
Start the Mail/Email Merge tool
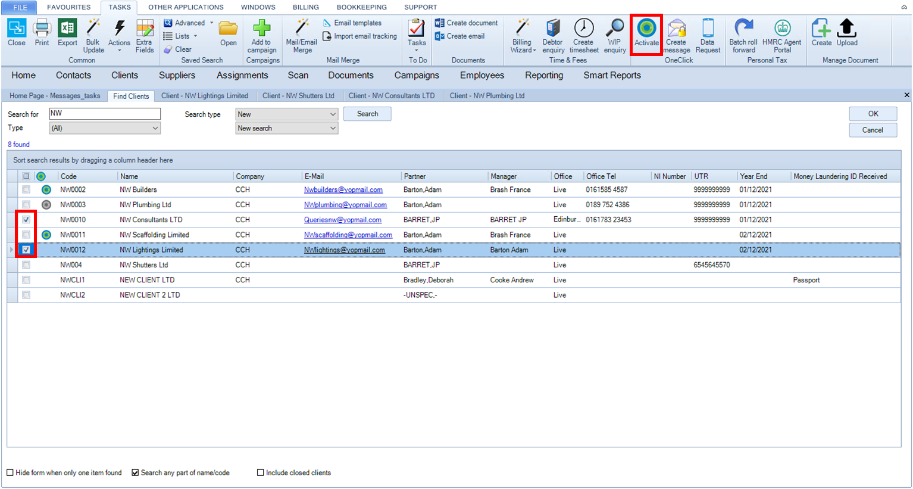pos(302,36)
